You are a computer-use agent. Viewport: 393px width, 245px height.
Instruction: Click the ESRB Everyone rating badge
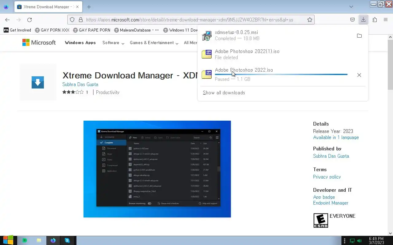tap(321, 221)
